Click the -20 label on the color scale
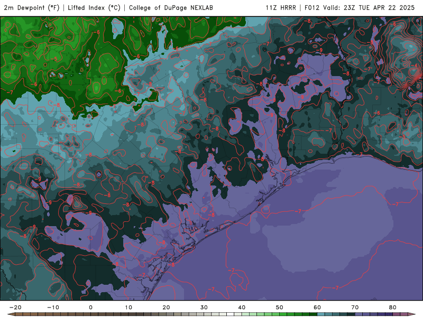 click(x=15, y=307)
